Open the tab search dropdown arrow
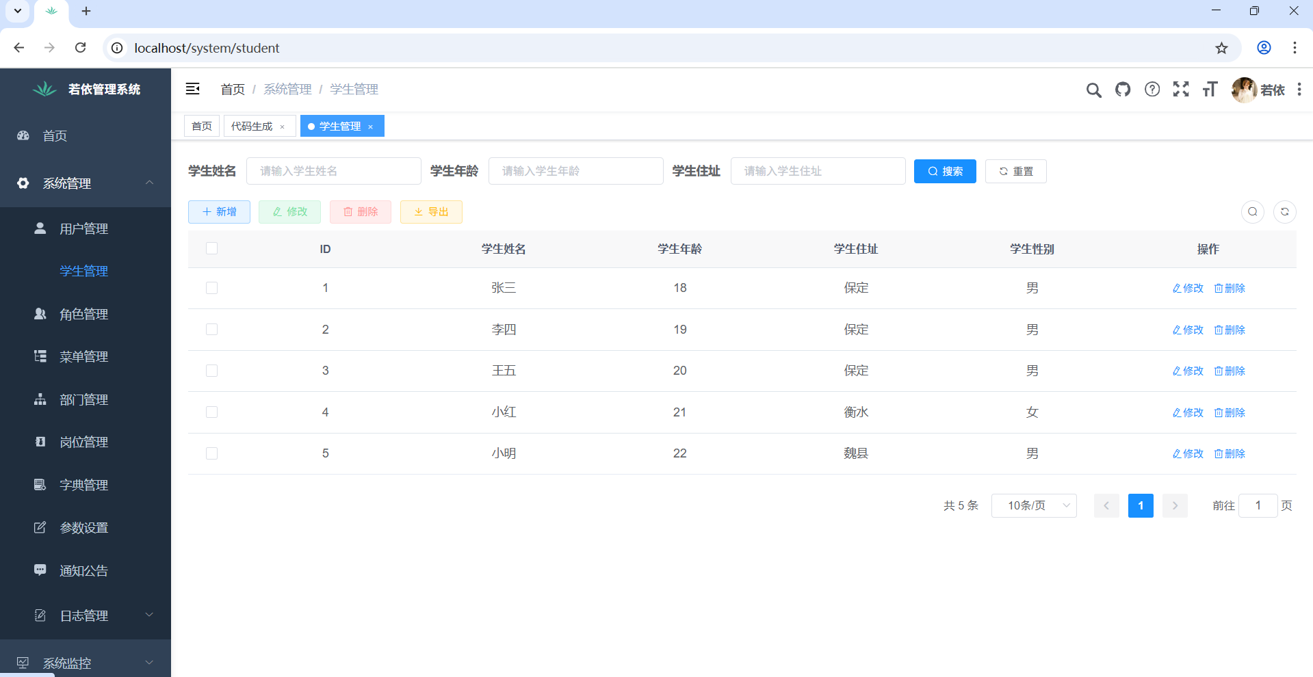The height and width of the screenshot is (677, 1313). [18, 11]
